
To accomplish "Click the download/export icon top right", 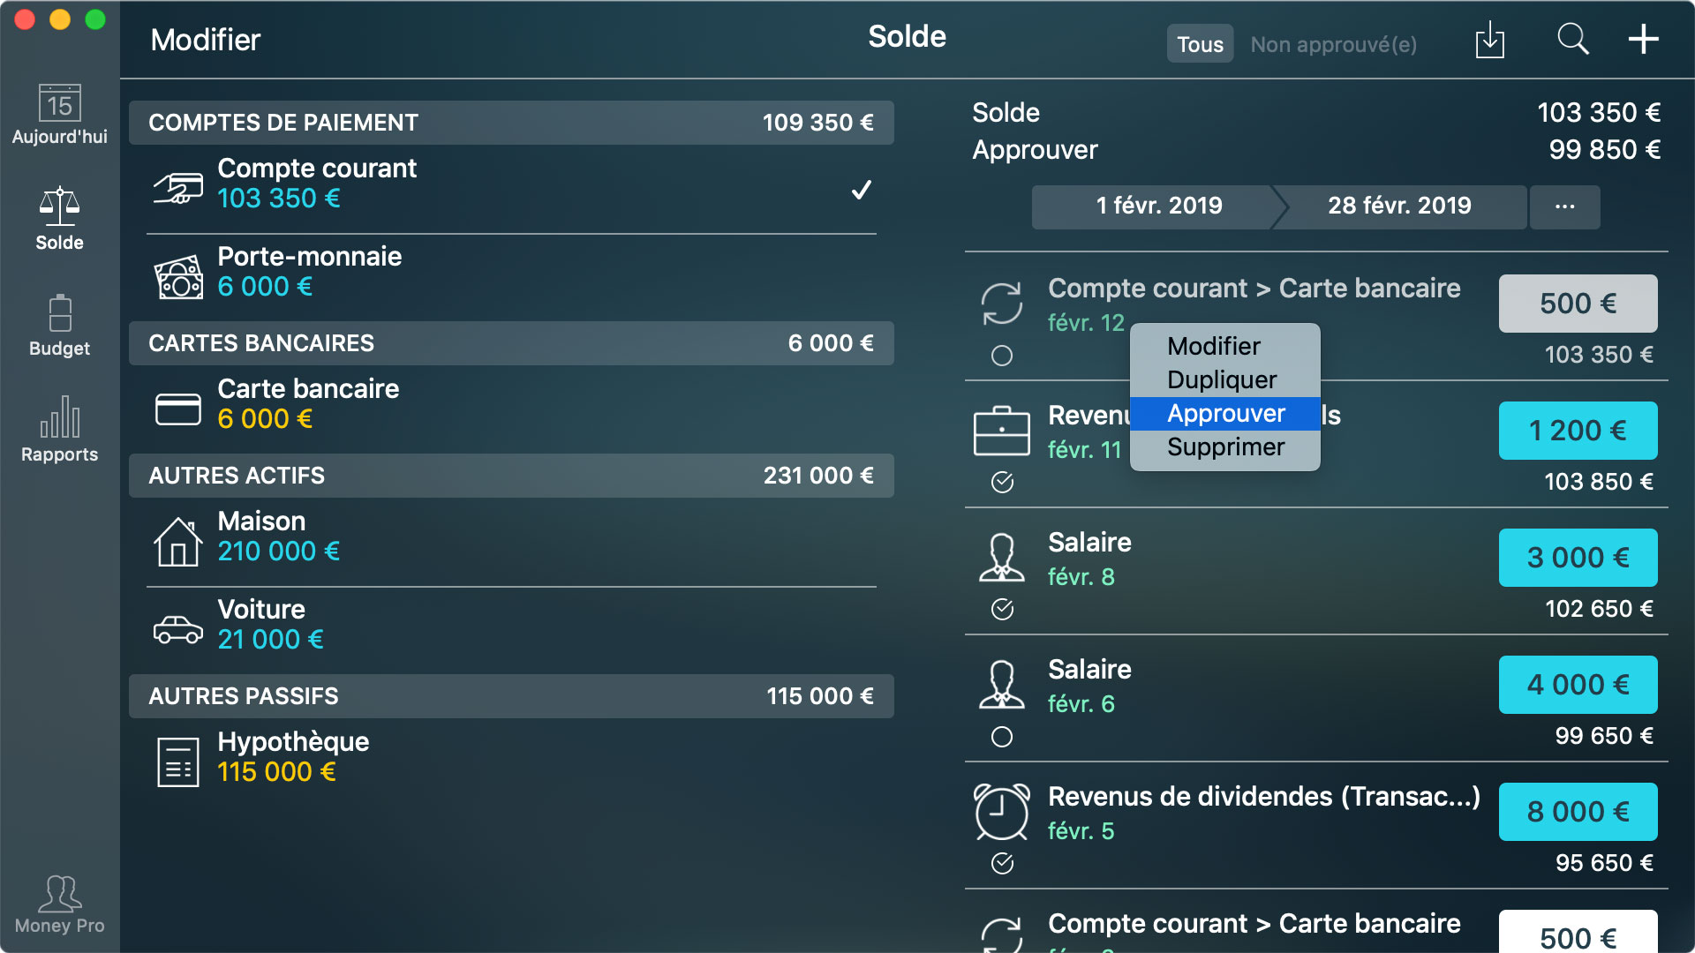I will (x=1493, y=44).
